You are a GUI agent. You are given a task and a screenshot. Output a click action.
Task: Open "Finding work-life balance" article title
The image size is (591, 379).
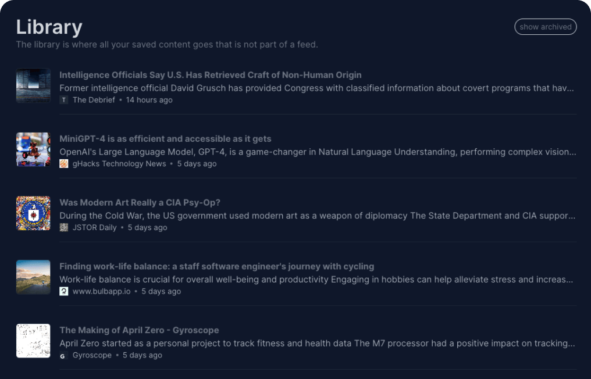(x=216, y=266)
